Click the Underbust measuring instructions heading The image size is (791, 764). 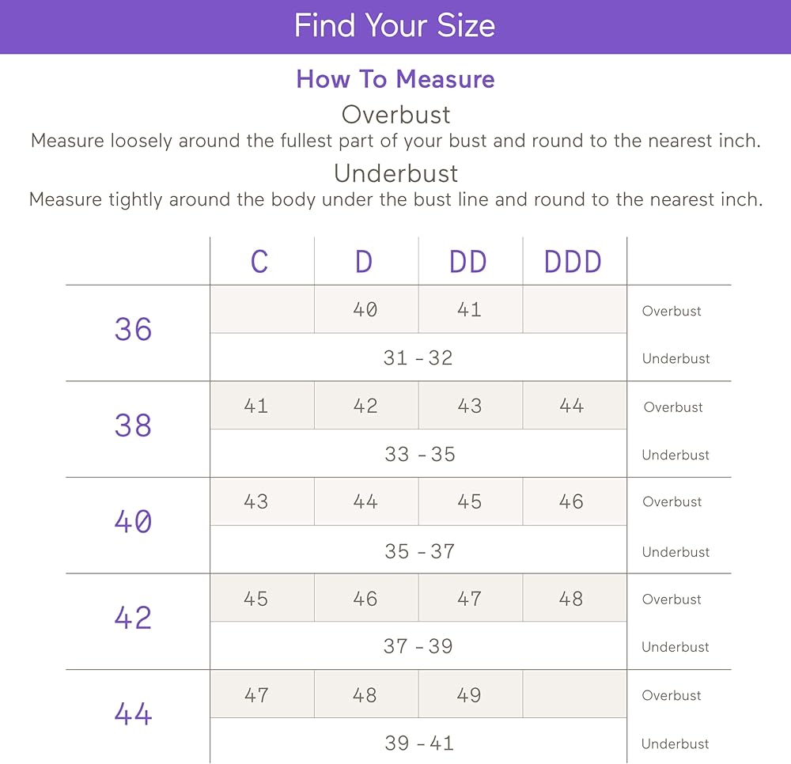point(396,173)
